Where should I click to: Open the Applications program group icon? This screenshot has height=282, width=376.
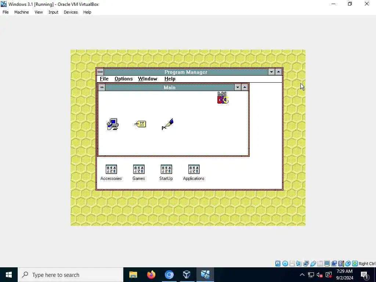pos(194,173)
